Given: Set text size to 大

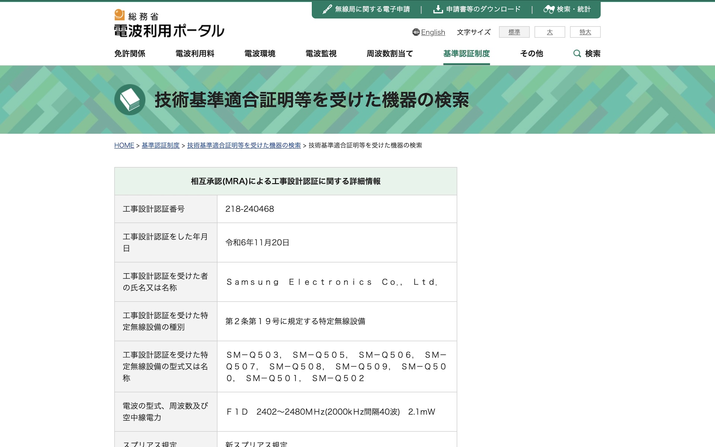Looking at the screenshot, I should coord(549,32).
